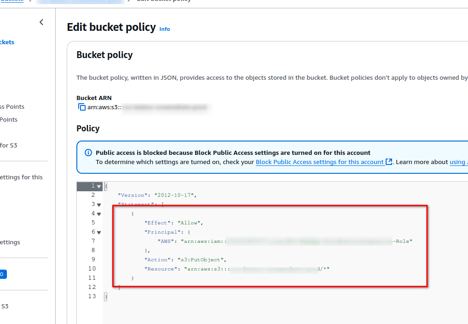Go to Buckets in the sidebar
This screenshot has width=468, height=324.
click(x=7, y=42)
